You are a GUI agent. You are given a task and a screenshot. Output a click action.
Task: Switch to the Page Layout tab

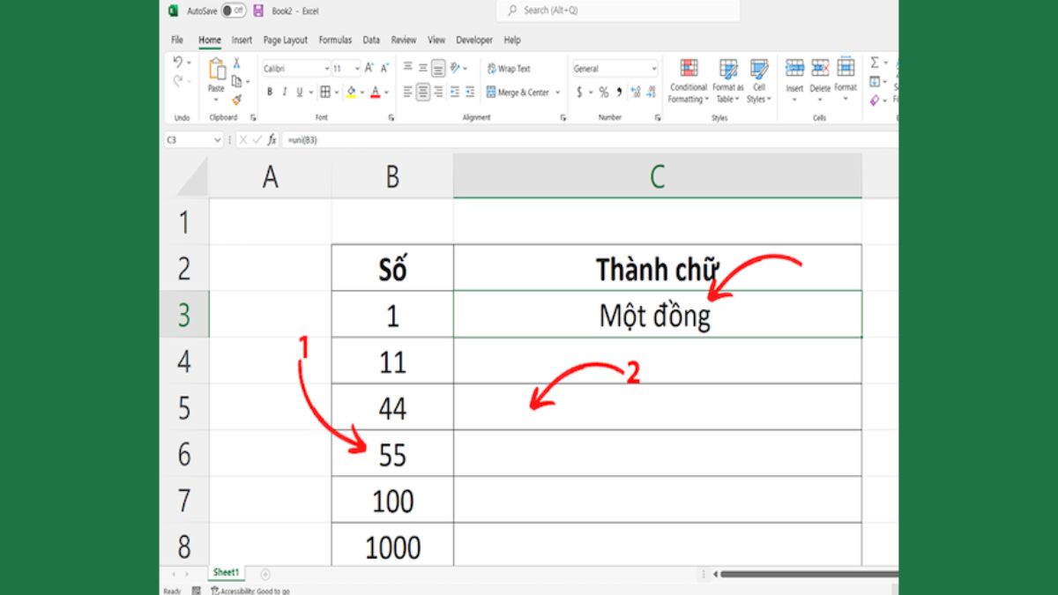(286, 40)
